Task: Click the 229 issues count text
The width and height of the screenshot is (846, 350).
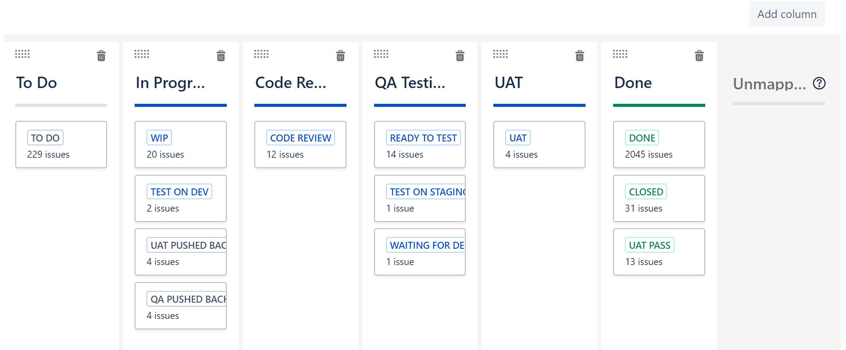Action: 48,155
